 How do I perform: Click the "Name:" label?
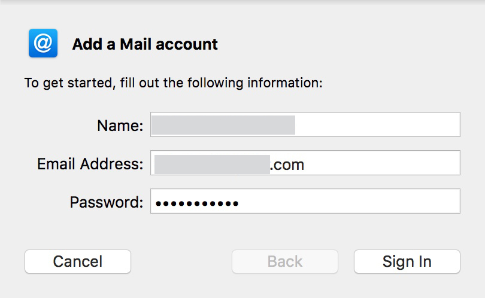[120, 126]
